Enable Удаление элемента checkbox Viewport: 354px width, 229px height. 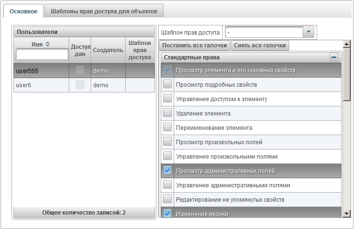pos(167,113)
